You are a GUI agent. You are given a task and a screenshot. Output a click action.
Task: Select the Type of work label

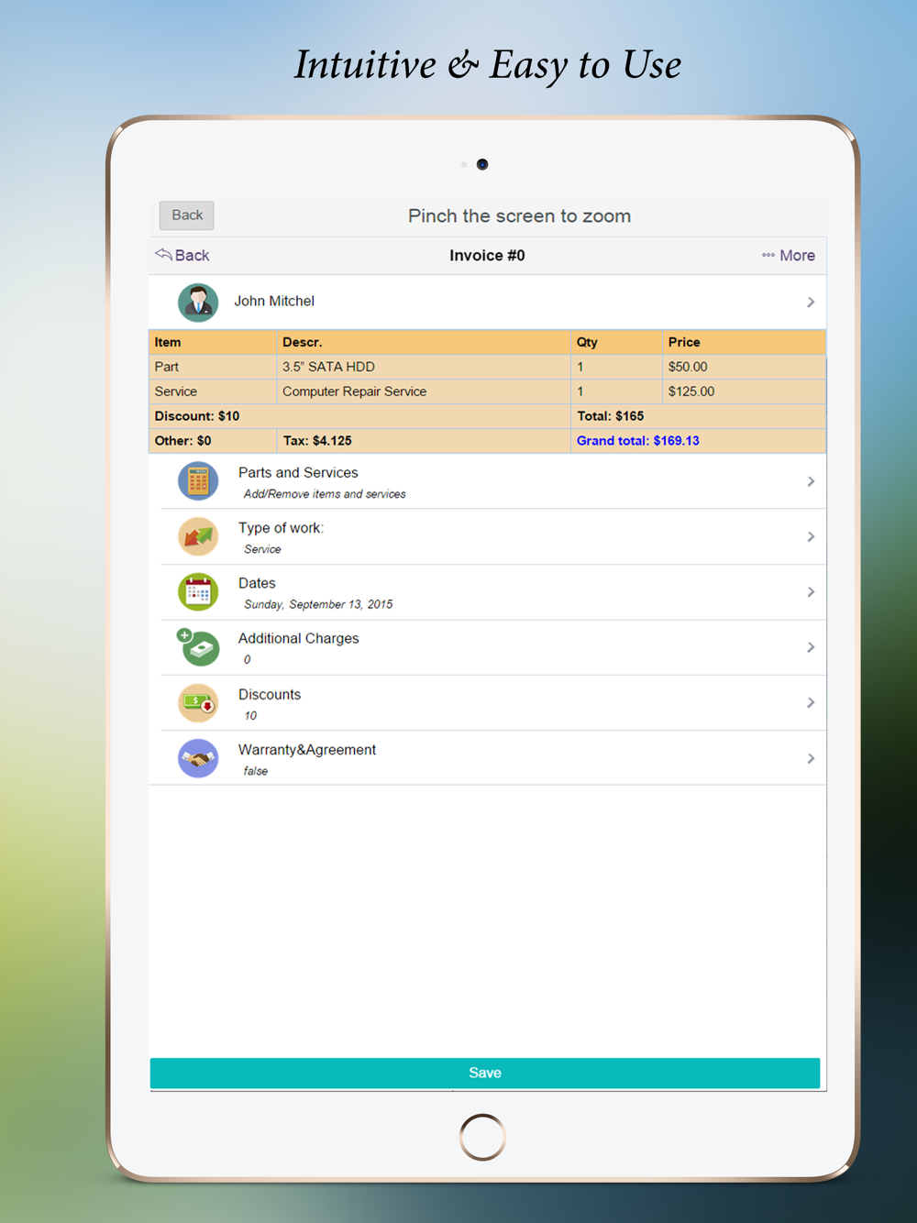point(281,528)
